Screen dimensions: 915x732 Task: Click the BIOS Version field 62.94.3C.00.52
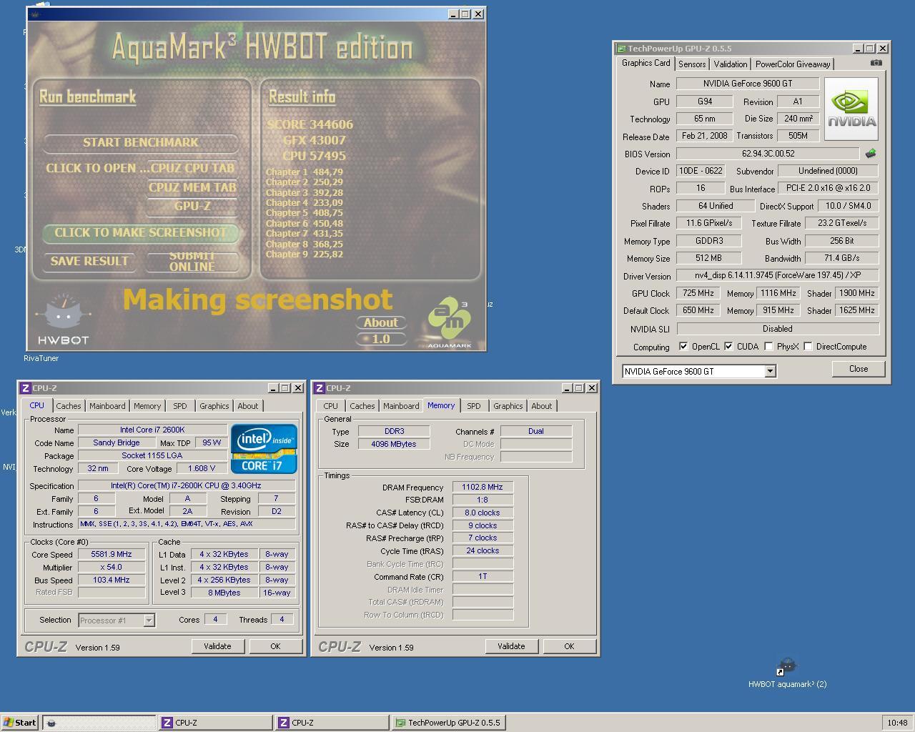pos(768,154)
